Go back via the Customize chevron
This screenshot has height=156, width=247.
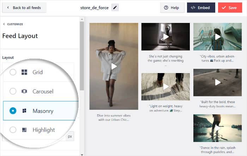point(4,24)
